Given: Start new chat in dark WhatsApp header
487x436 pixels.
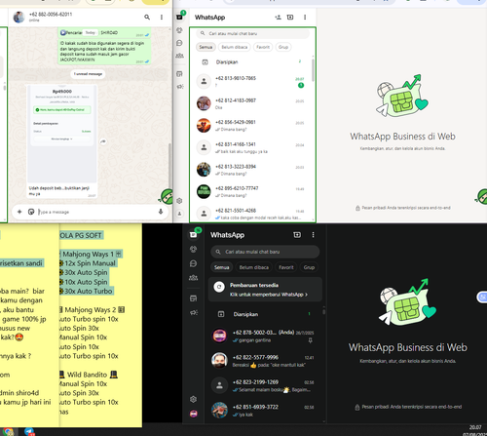Looking at the screenshot, I should (x=297, y=235).
